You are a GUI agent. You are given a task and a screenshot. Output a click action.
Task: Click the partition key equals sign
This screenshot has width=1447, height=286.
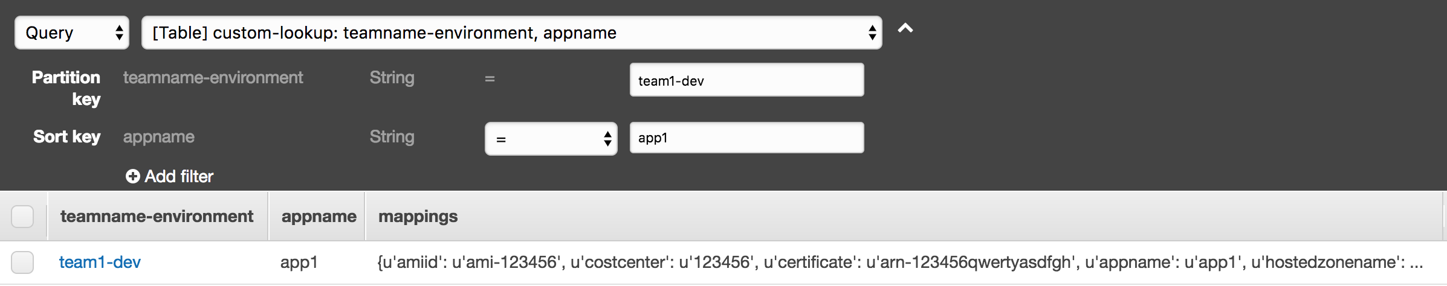(x=490, y=78)
